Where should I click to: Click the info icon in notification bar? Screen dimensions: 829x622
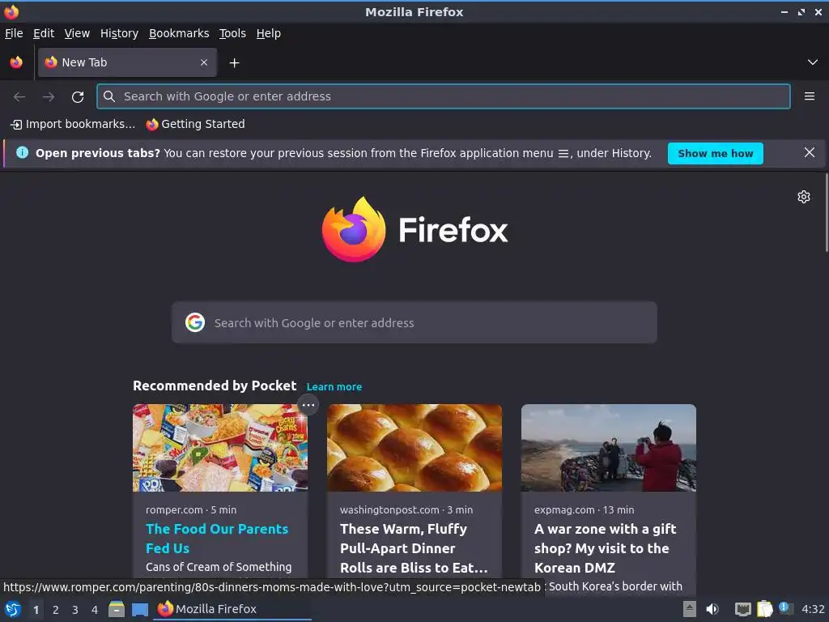[22, 153]
